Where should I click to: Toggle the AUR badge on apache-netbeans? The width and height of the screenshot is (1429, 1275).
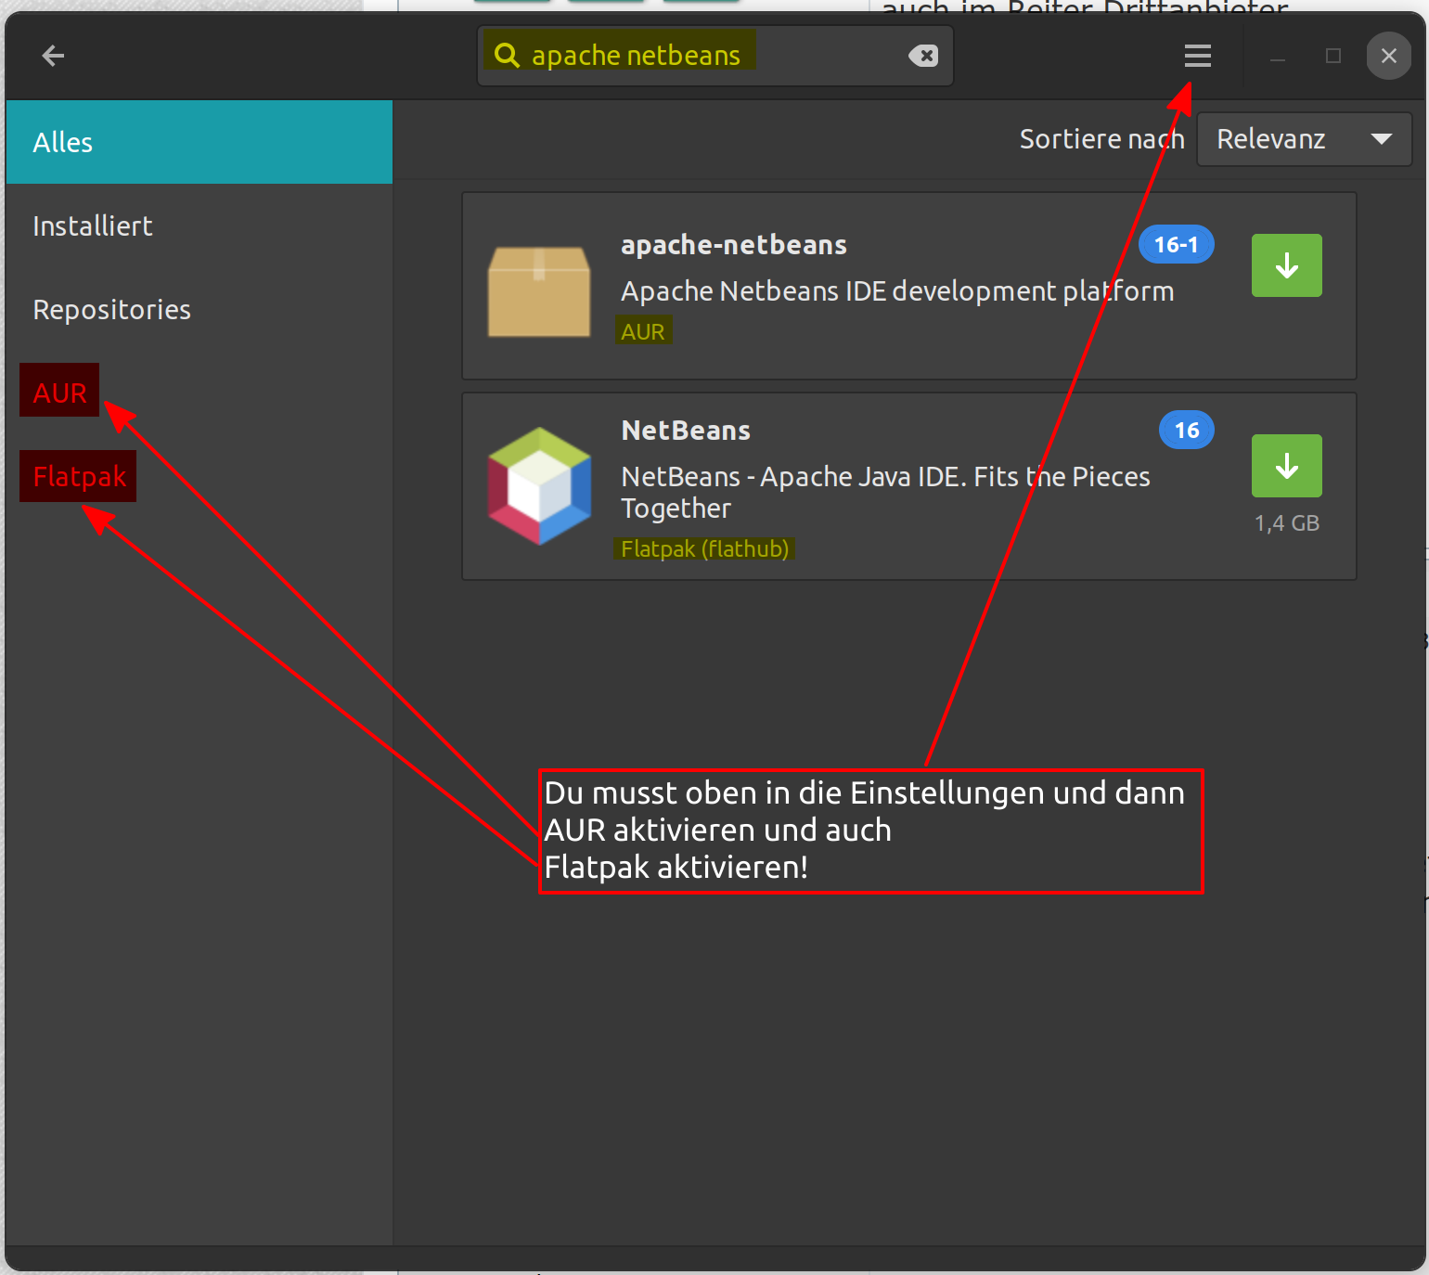pyautogui.click(x=643, y=330)
